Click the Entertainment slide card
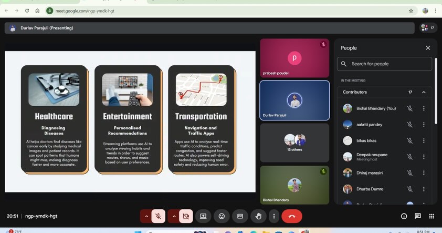This screenshot has width=442, height=233. [128, 119]
